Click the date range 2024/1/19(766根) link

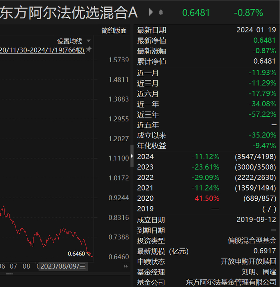[42, 50]
